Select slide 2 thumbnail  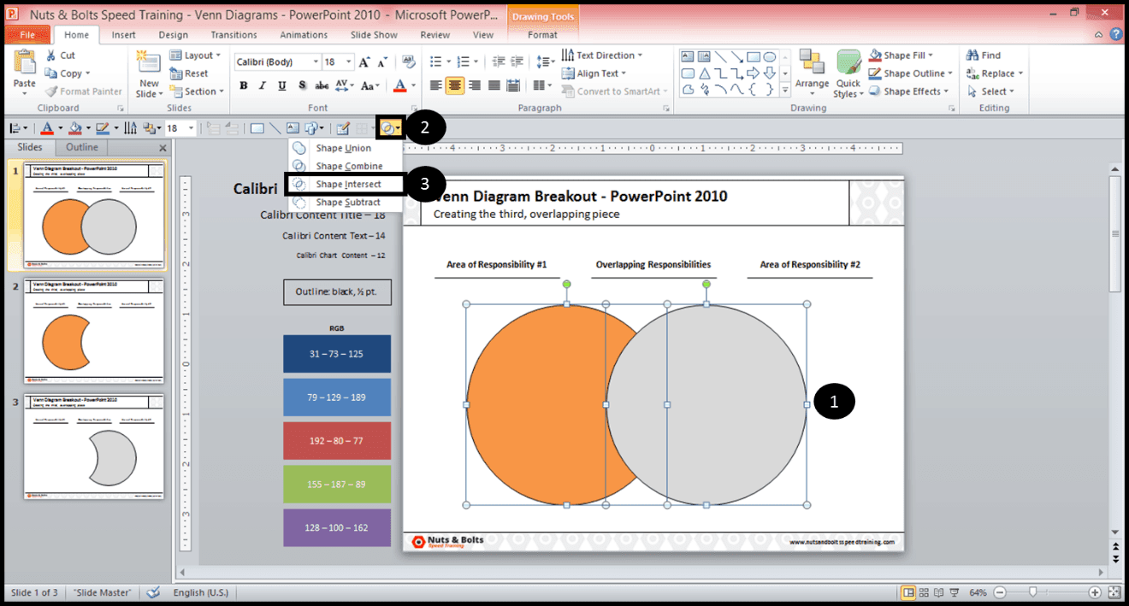tap(94, 330)
